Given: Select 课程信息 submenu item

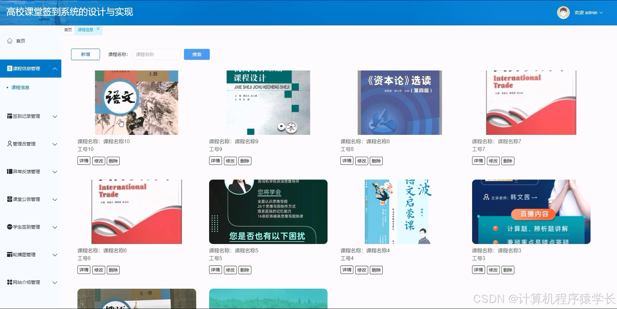Looking at the screenshot, I should [20, 87].
